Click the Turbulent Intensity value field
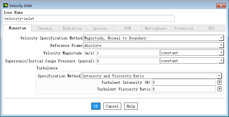This screenshot has height=117, width=229. [x=184, y=82]
